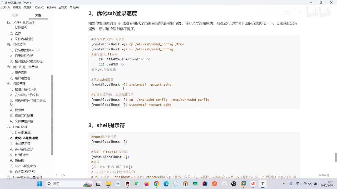This screenshot has width=337, height=189.
Task: Open volume control in system tray
Action: click(x=309, y=184)
